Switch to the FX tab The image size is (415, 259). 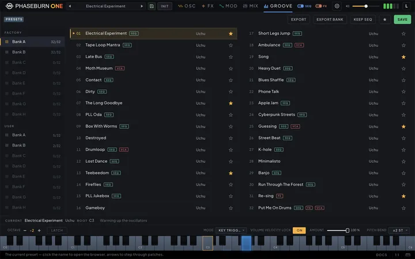pos(207,6)
